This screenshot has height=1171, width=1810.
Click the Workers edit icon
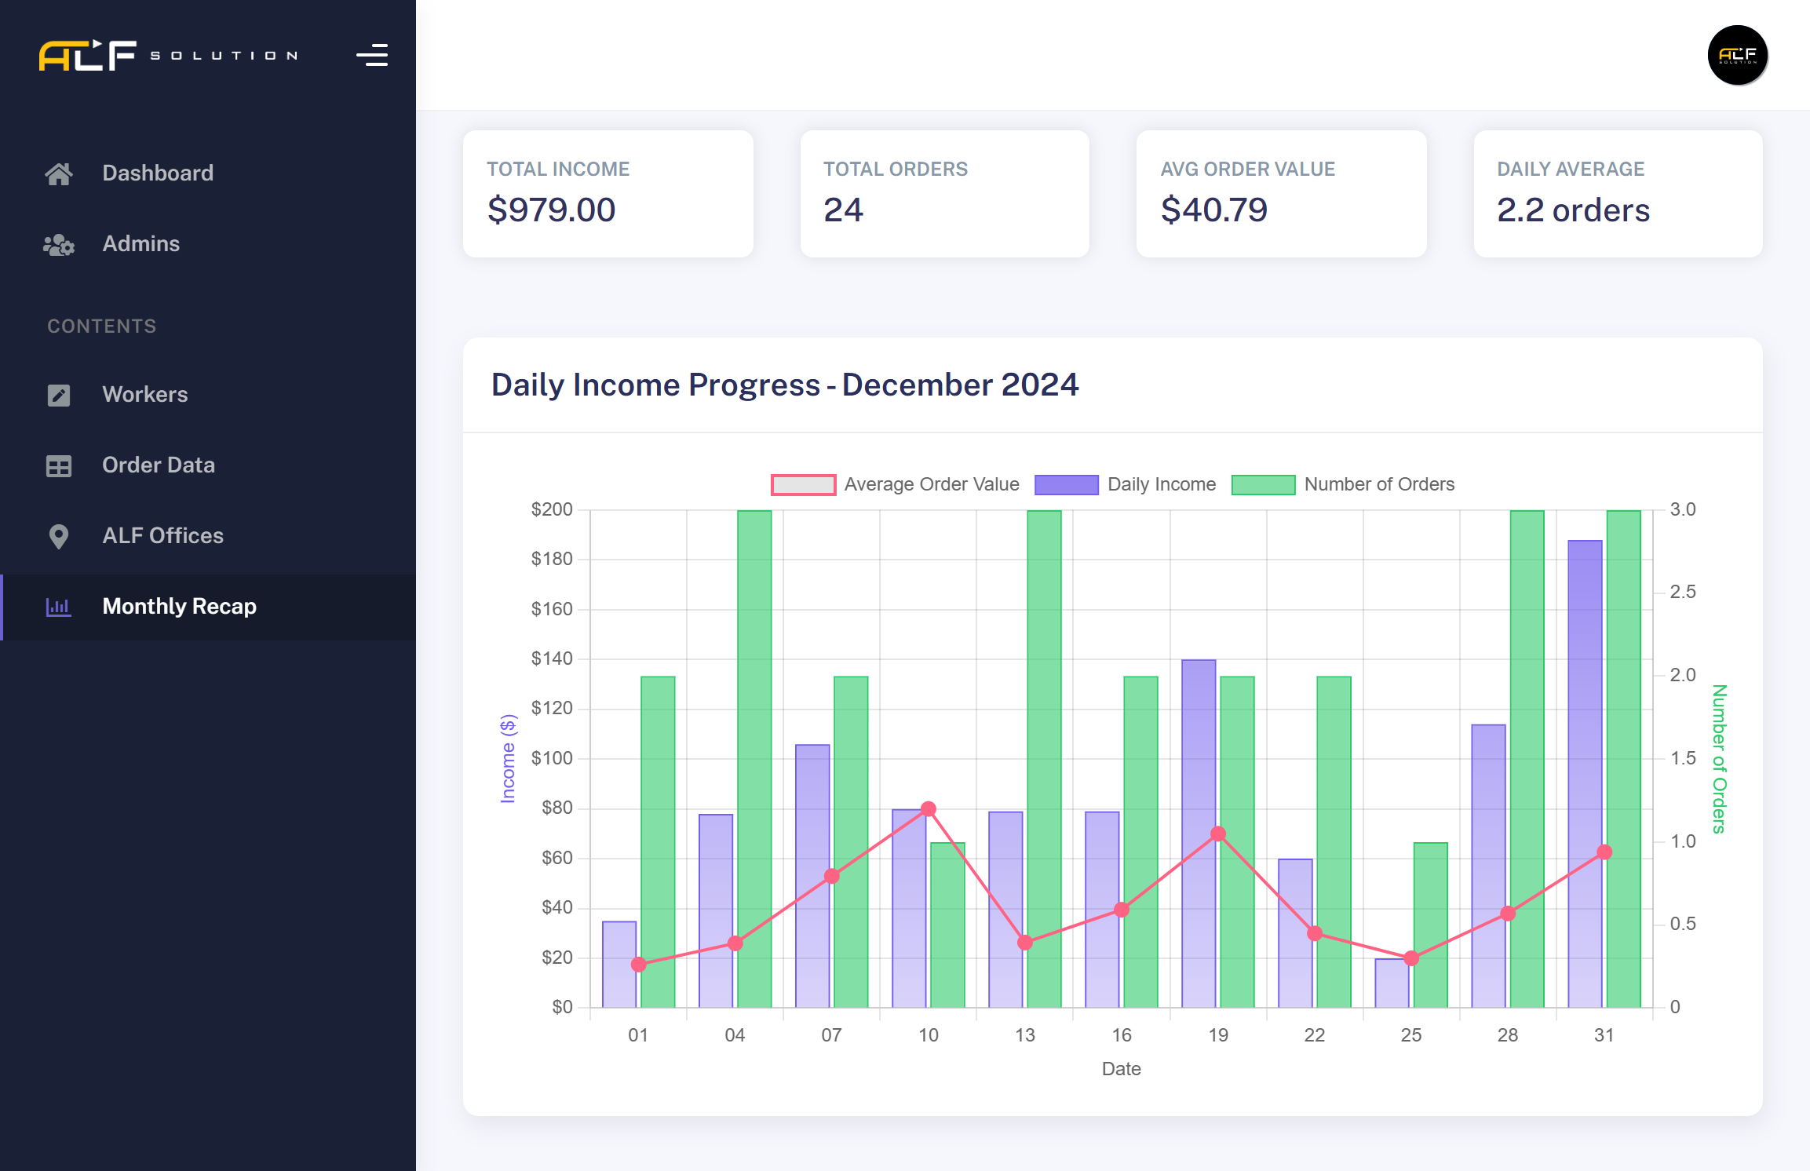(x=59, y=395)
